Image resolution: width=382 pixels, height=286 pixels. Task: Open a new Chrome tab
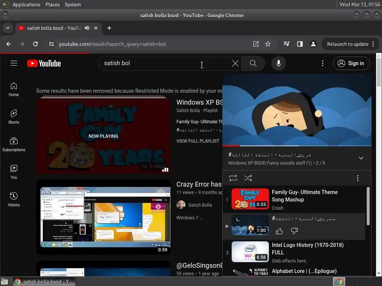[109, 28]
